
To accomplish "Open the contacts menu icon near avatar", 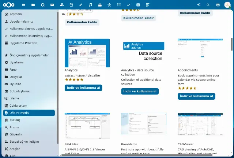I will (218, 5).
